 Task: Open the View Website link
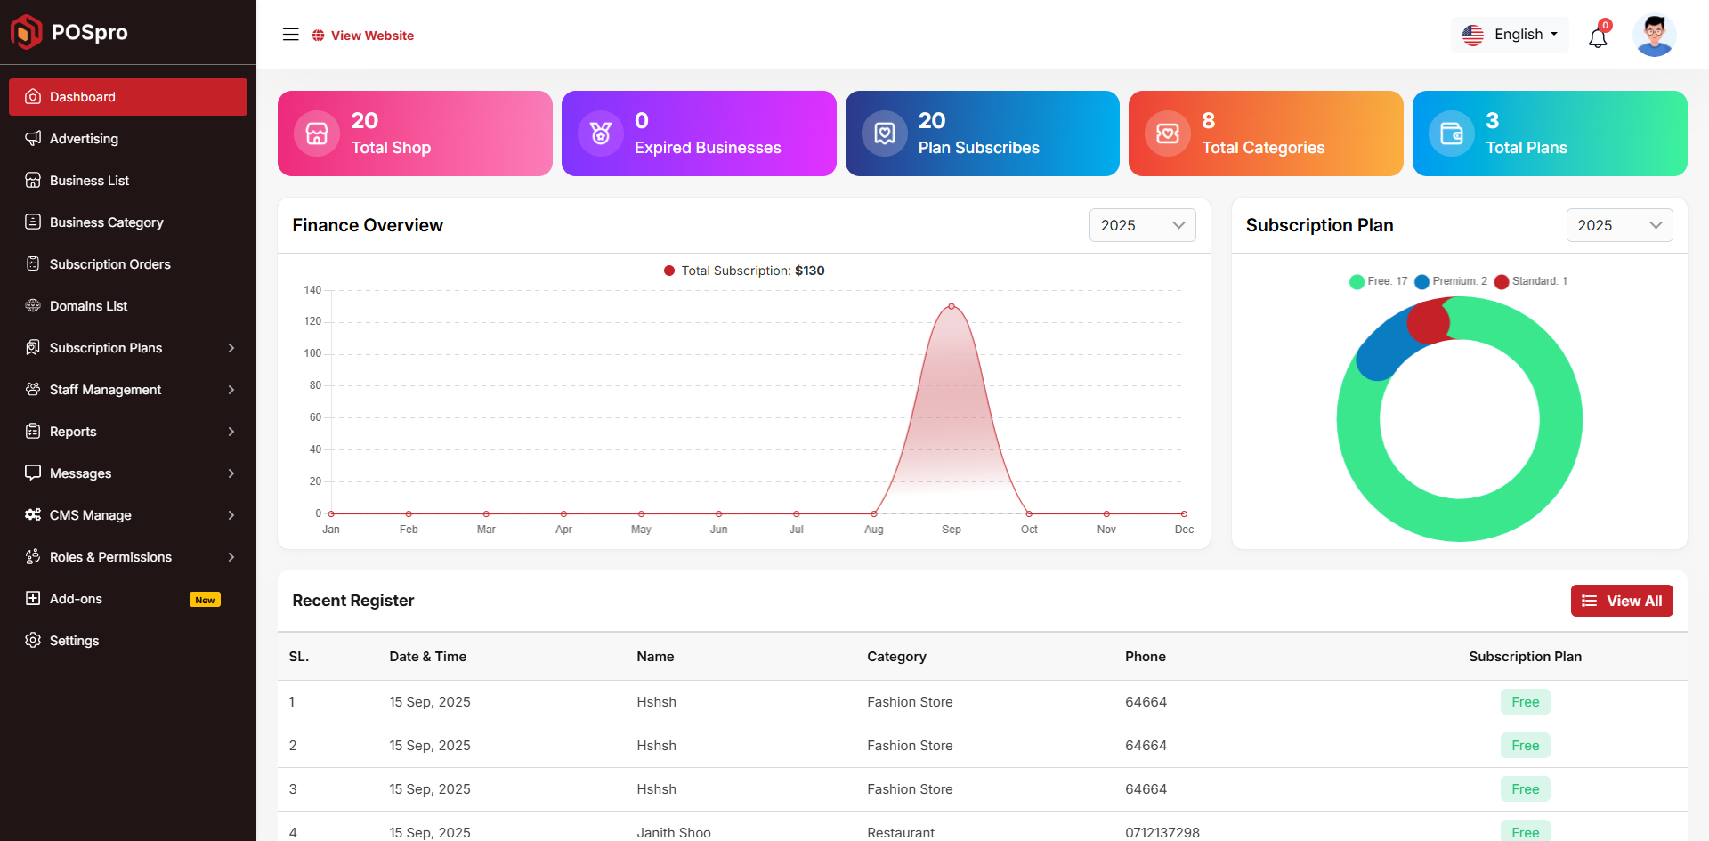(363, 36)
